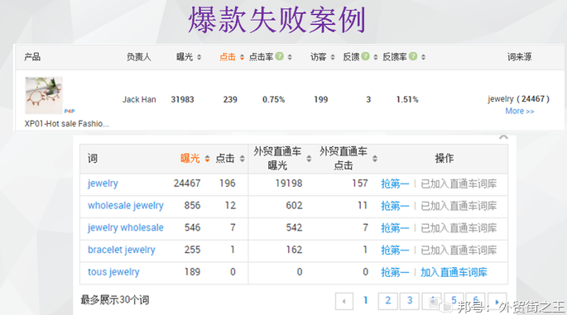The width and height of the screenshot is (567, 315).
Task: Click 抢第一 for the wholesale jewelry row
Action: coord(395,206)
